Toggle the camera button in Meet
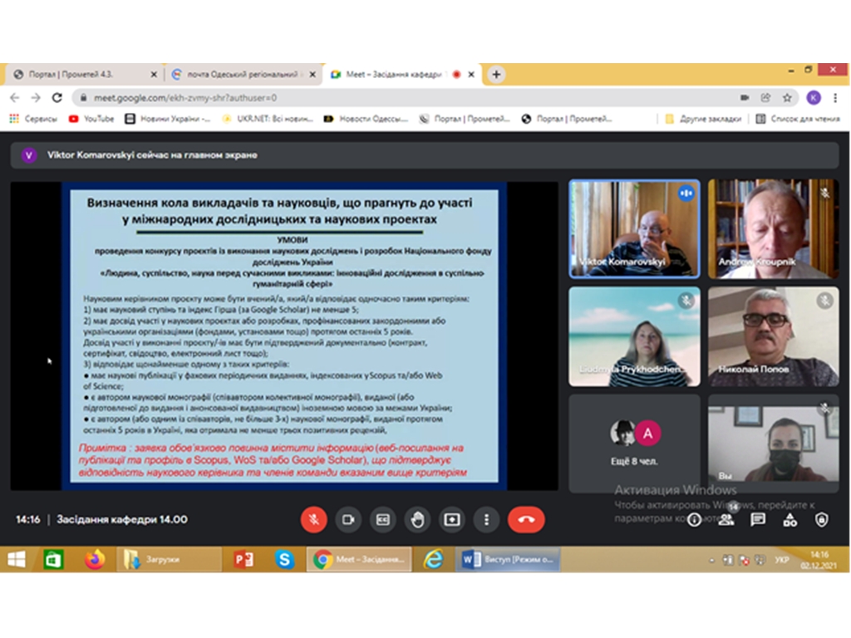The width and height of the screenshot is (851, 638). pyautogui.click(x=348, y=520)
